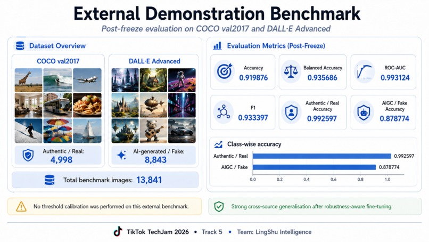429x242 pixels.
Task: Click the Accuracy value 0.919876
Action: click(x=253, y=78)
